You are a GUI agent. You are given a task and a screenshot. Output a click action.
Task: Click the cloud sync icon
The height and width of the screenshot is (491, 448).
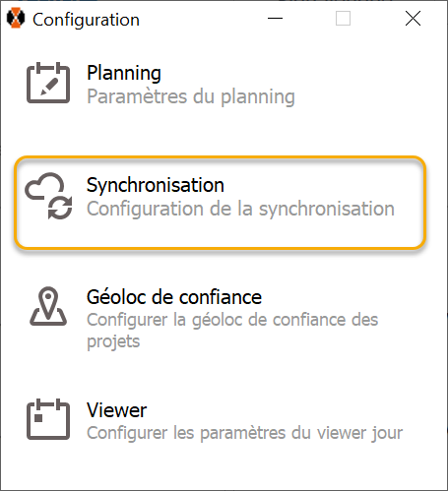coord(48,196)
